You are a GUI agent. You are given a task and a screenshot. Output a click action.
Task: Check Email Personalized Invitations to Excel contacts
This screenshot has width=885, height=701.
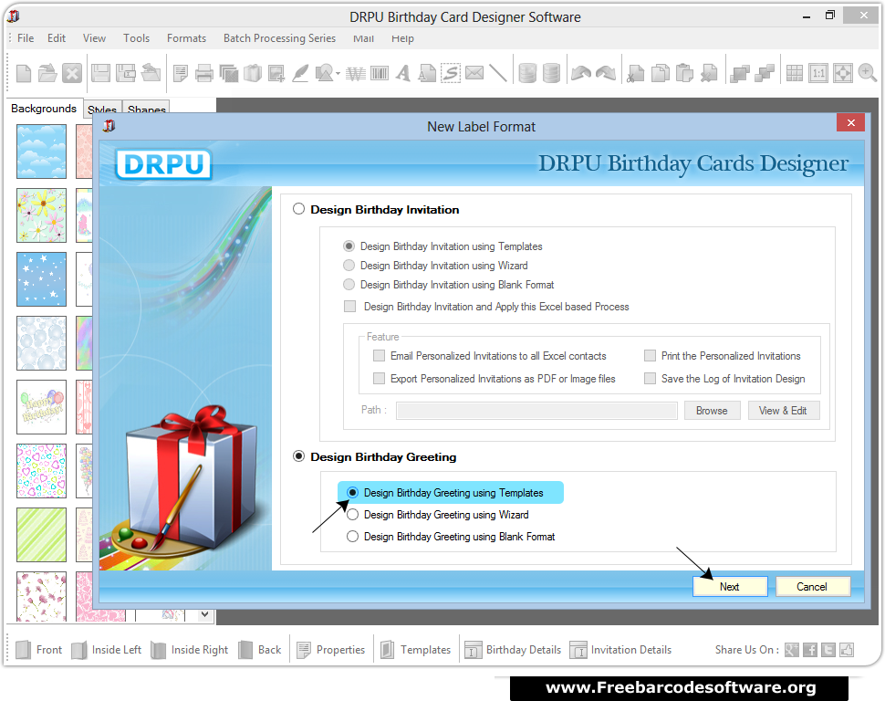(380, 356)
